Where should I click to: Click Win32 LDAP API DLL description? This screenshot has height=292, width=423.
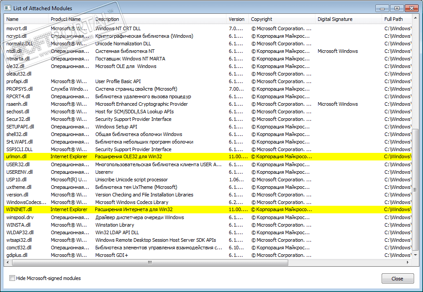(x=117, y=232)
